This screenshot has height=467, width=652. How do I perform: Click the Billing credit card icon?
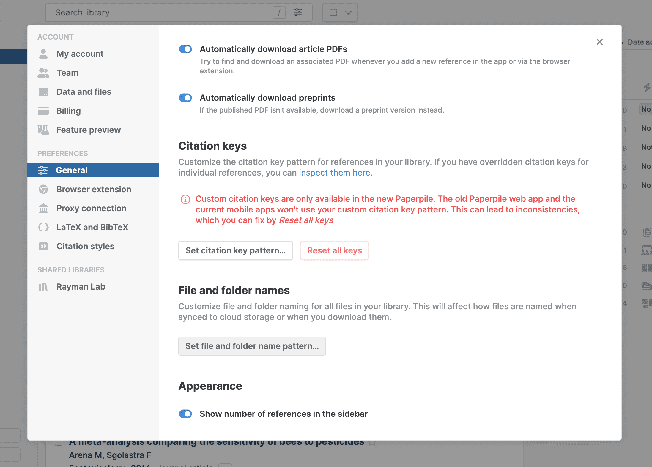43,111
